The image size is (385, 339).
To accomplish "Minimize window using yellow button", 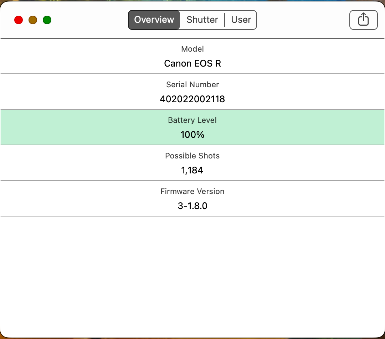I will 33,20.
